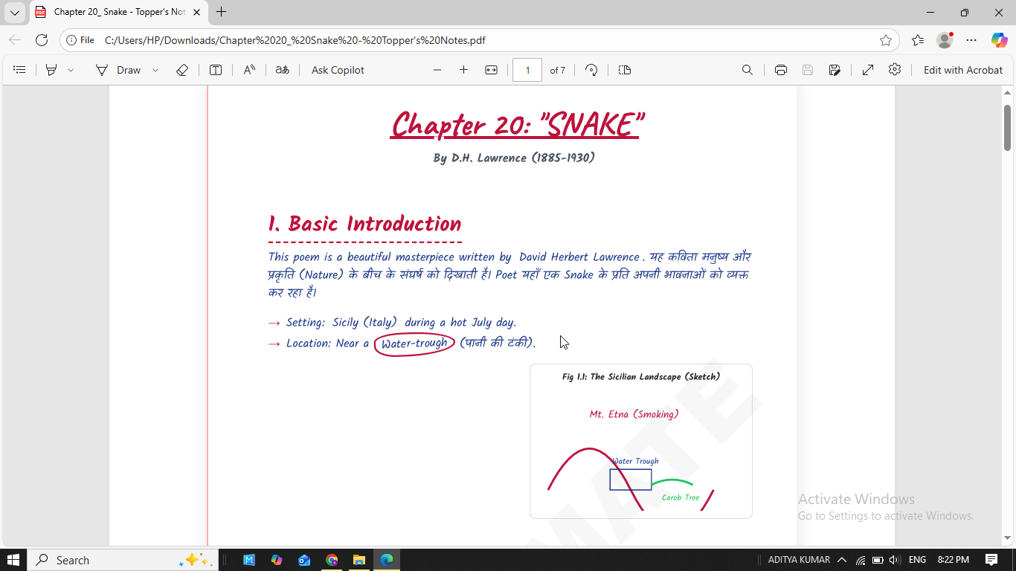Viewport: 1016px width, 571px height.
Task: Click the Translate icon in PDF toolbar
Action: pos(282,70)
